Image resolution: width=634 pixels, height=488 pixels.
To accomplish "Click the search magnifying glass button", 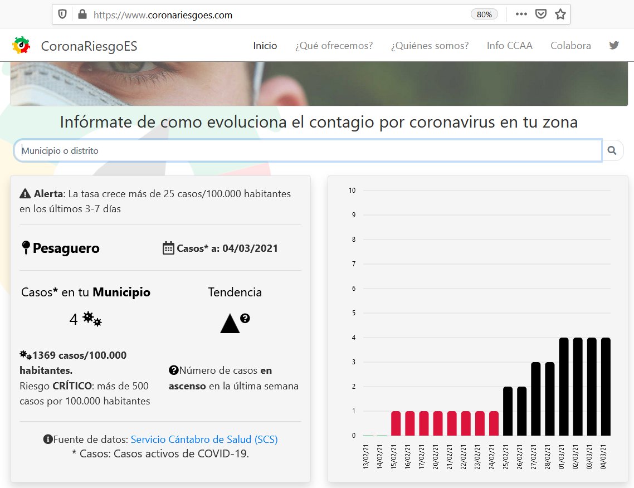I will pyautogui.click(x=612, y=150).
